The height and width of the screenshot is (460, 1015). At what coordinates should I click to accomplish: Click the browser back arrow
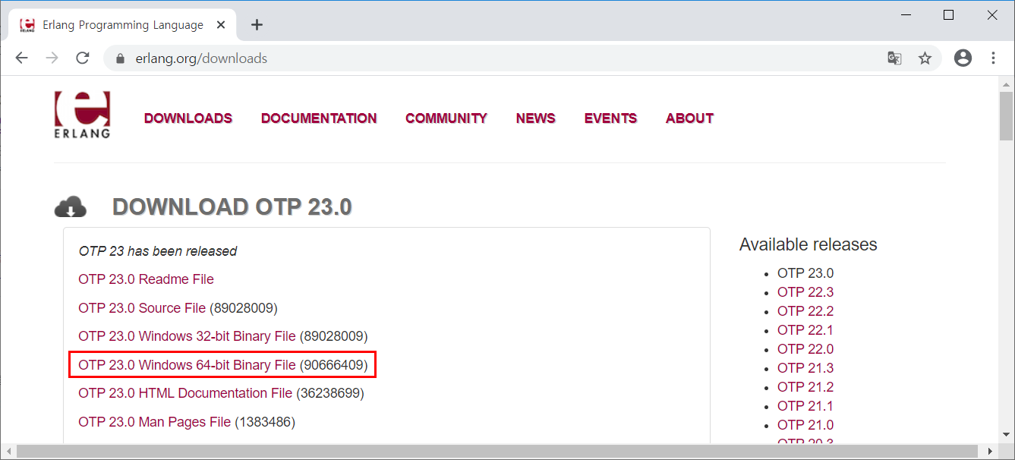click(21, 58)
